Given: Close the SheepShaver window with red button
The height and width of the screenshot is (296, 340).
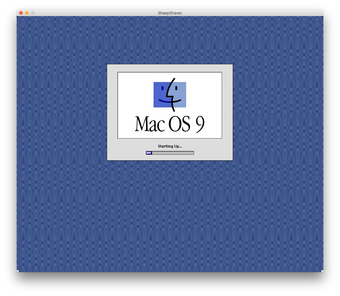Looking at the screenshot, I should (x=21, y=13).
